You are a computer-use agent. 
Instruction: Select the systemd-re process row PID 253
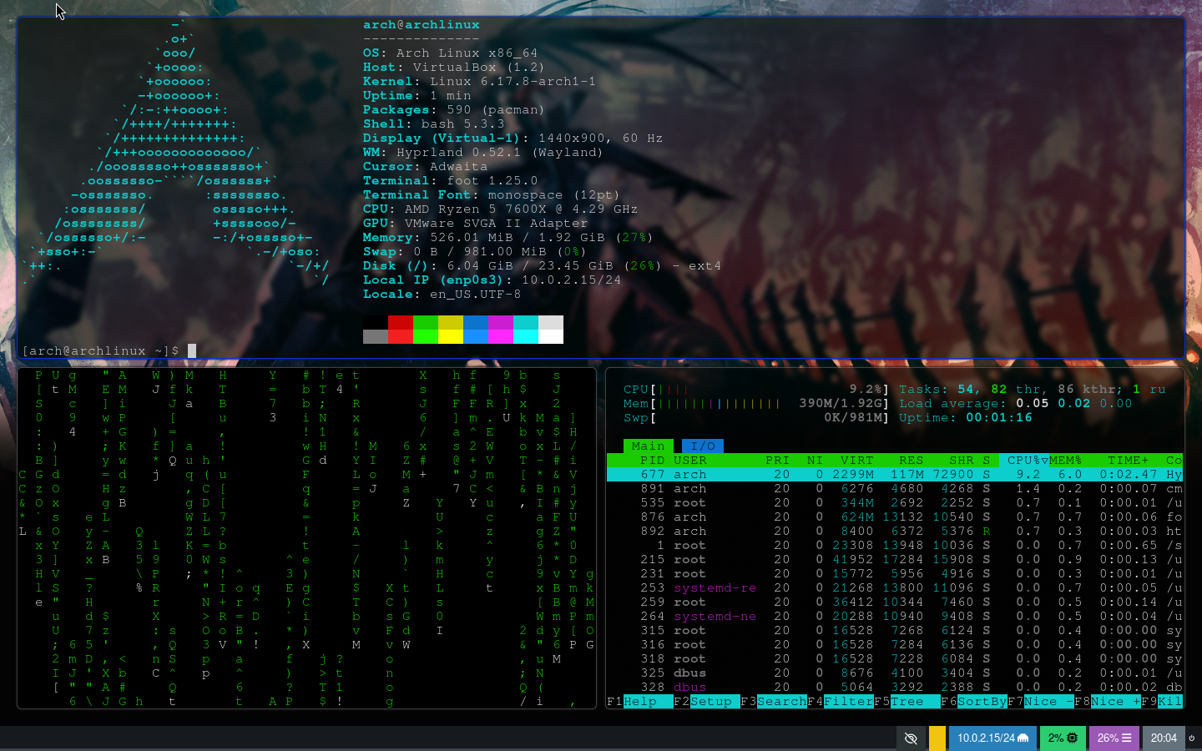[x=895, y=588]
